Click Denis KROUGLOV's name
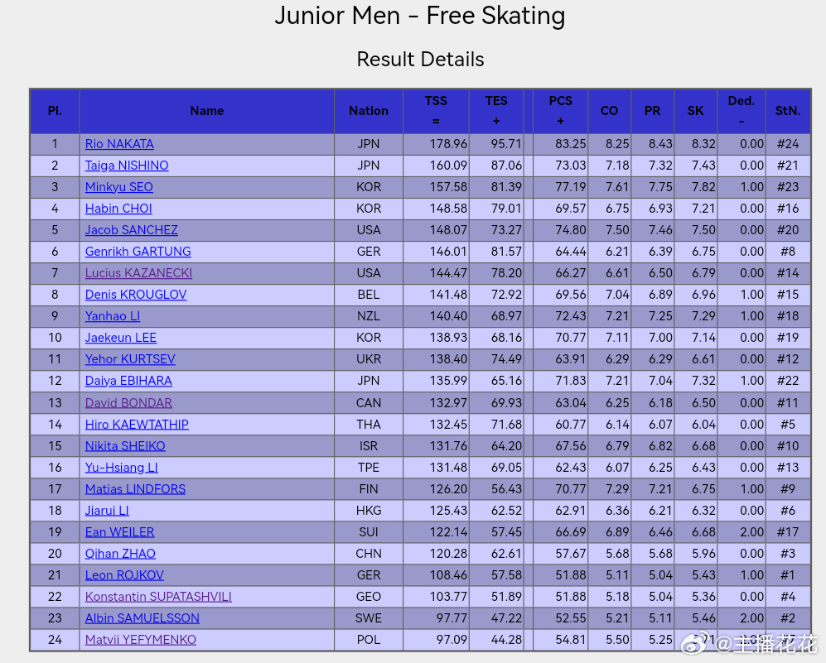The height and width of the screenshot is (663, 826). click(136, 295)
